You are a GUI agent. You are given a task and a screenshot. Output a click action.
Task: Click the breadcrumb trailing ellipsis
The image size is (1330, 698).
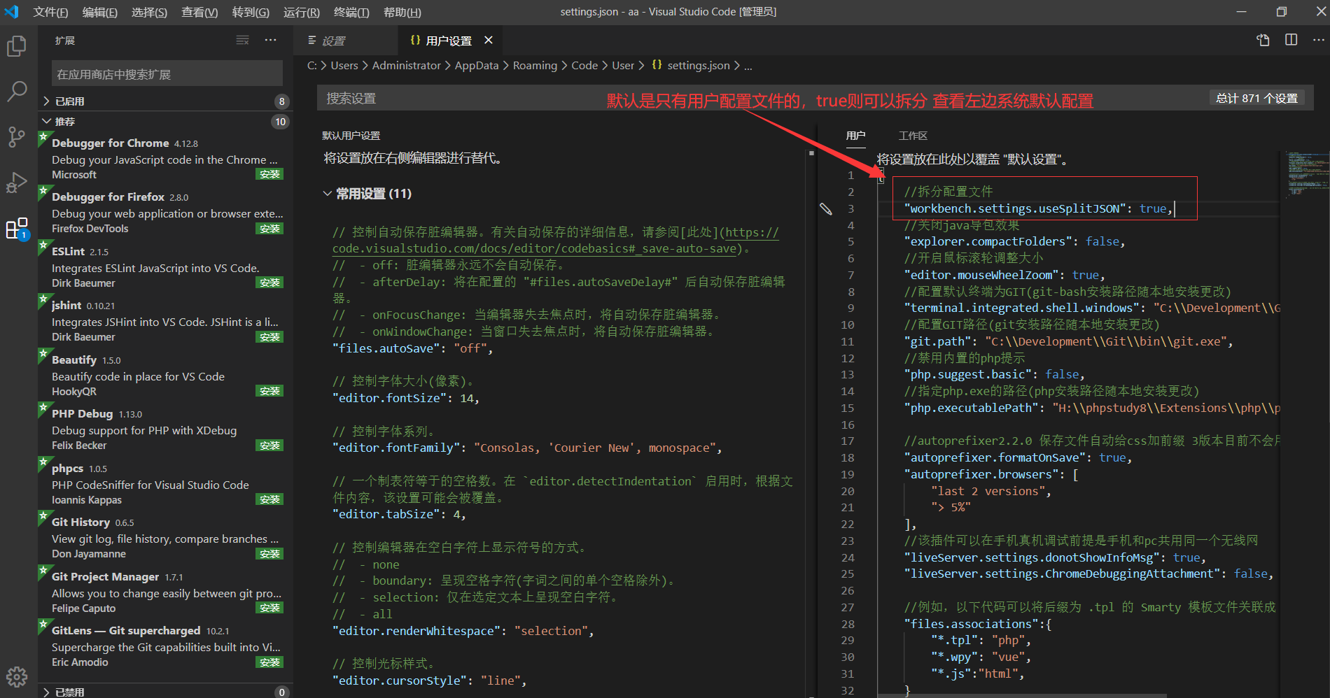pyautogui.click(x=748, y=66)
